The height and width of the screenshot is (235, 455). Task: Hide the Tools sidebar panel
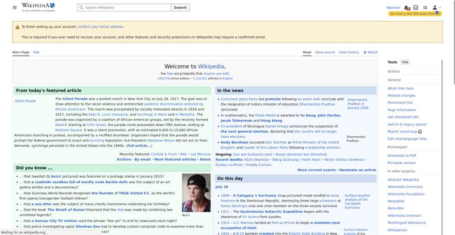click(x=405, y=62)
